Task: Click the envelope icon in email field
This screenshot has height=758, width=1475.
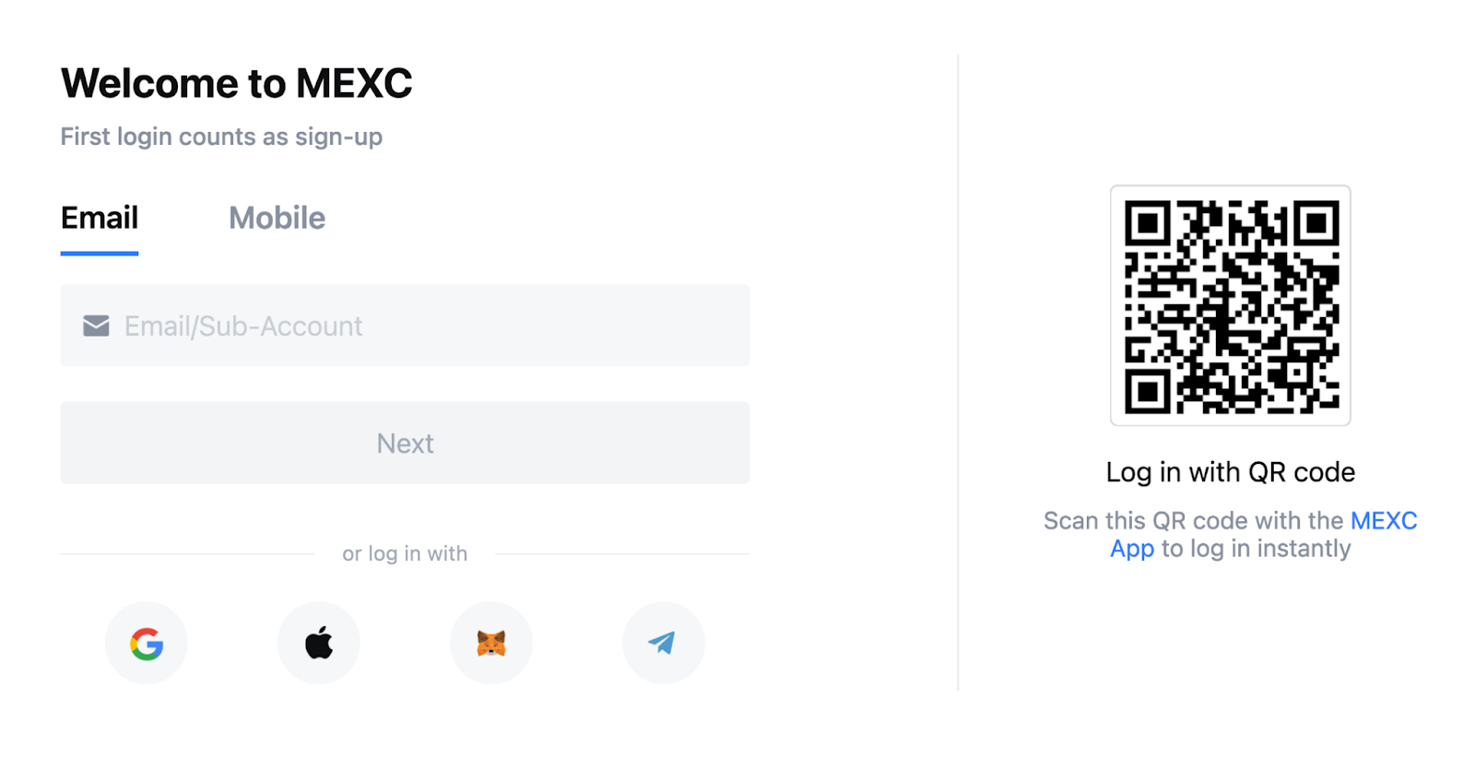Action: point(96,326)
